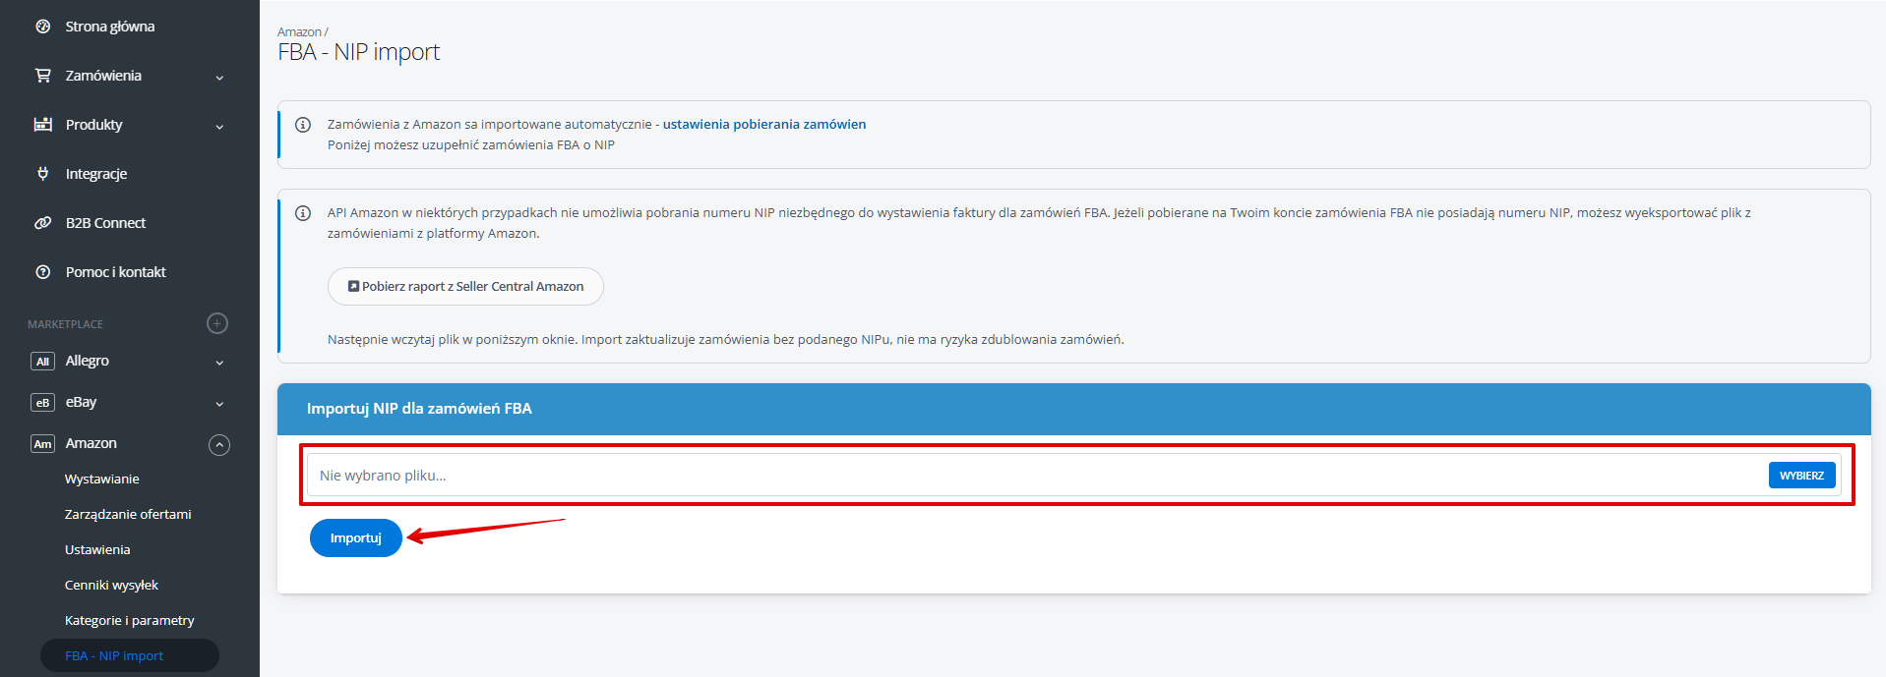Click the Strona główna dashboard icon
Image resolution: width=1886 pixels, height=677 pixels.
coord(43,27)
